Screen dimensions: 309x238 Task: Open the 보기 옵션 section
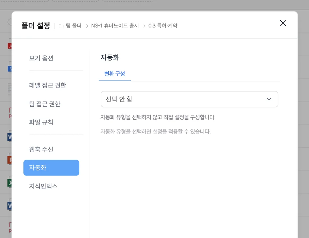click(41, 58)
